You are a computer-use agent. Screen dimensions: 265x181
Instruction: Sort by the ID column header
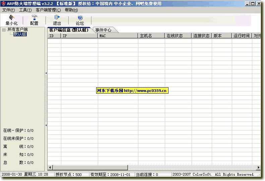[x=54, y=36]
